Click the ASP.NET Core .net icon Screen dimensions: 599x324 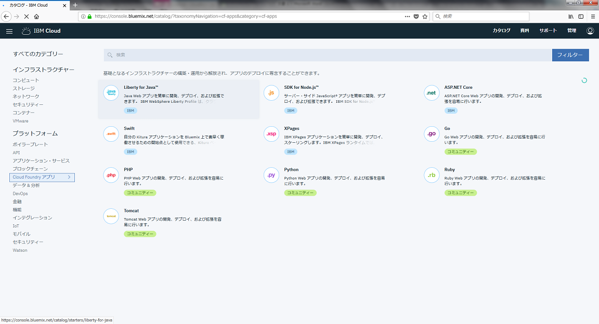coord(431,93)
